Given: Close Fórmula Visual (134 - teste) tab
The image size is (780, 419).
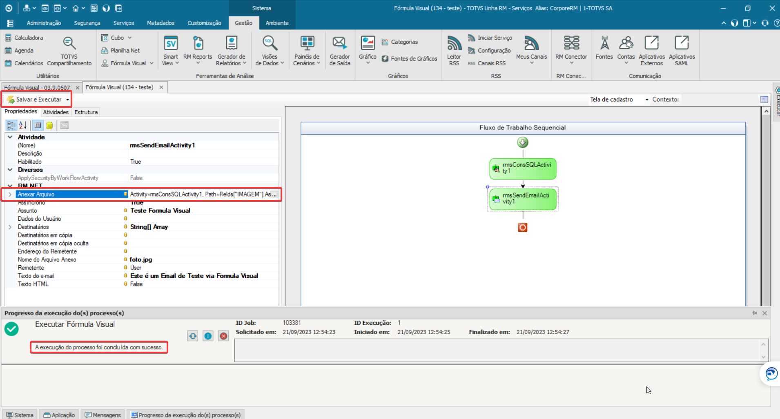Looking at the screenshot, I should click(x=161, y=87).
